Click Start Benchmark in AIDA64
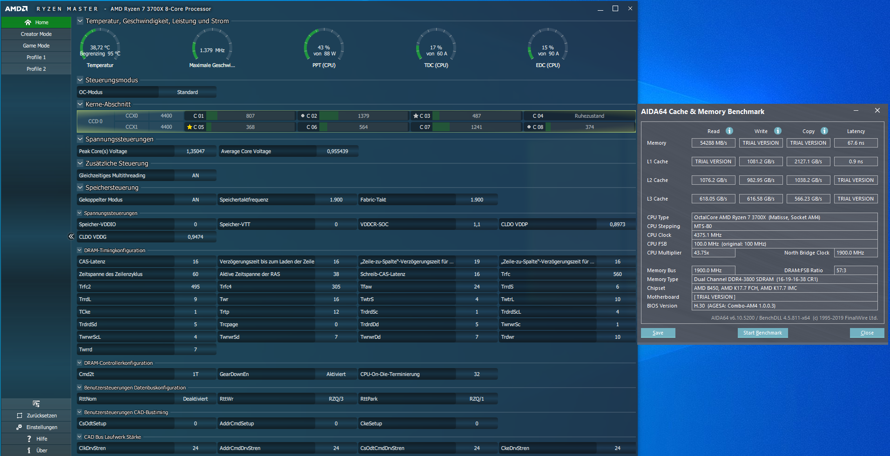 (x=762, y=333)
